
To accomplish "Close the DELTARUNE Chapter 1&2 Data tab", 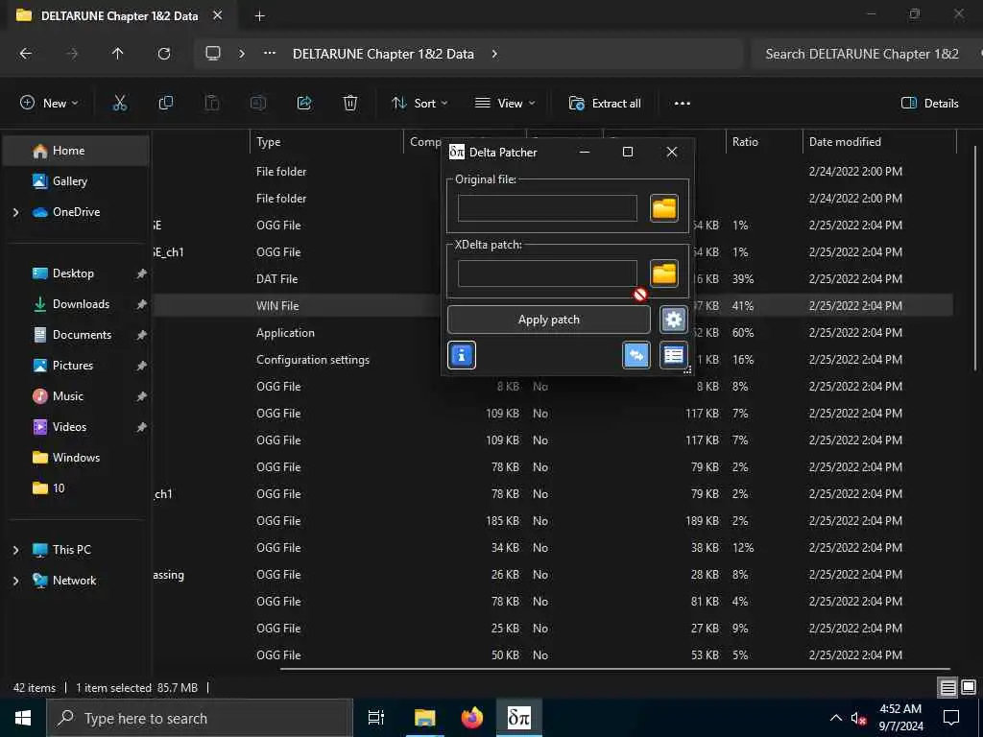I will pos(218,15).
